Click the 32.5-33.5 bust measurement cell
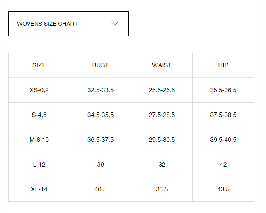266x213 pixels. pos(100,90)
